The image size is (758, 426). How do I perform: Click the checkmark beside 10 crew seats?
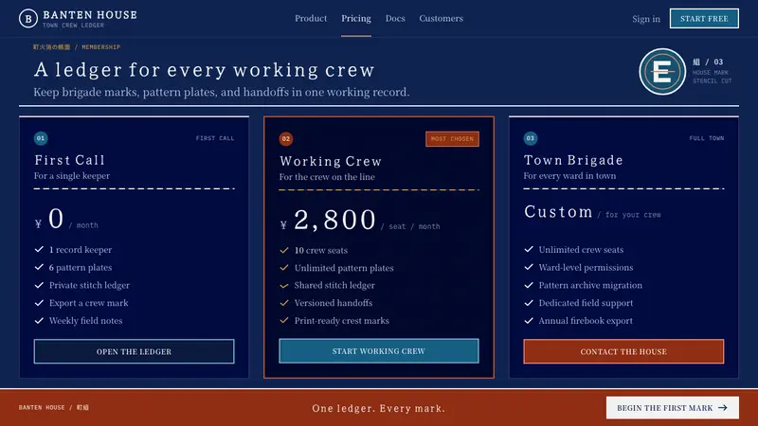point(284,250)
